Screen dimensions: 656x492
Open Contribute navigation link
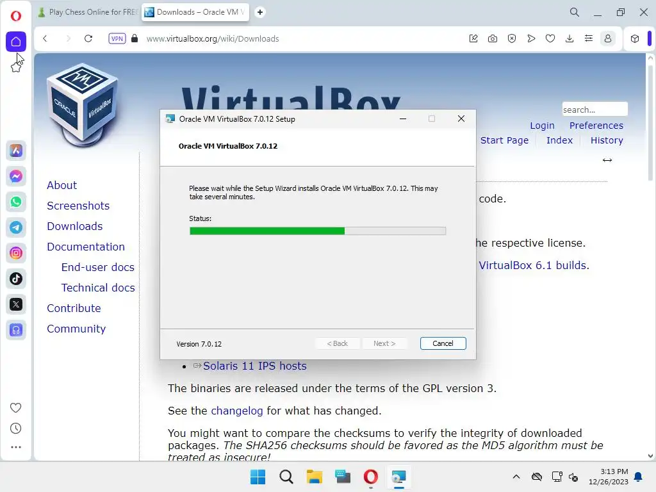click(74, 308)
